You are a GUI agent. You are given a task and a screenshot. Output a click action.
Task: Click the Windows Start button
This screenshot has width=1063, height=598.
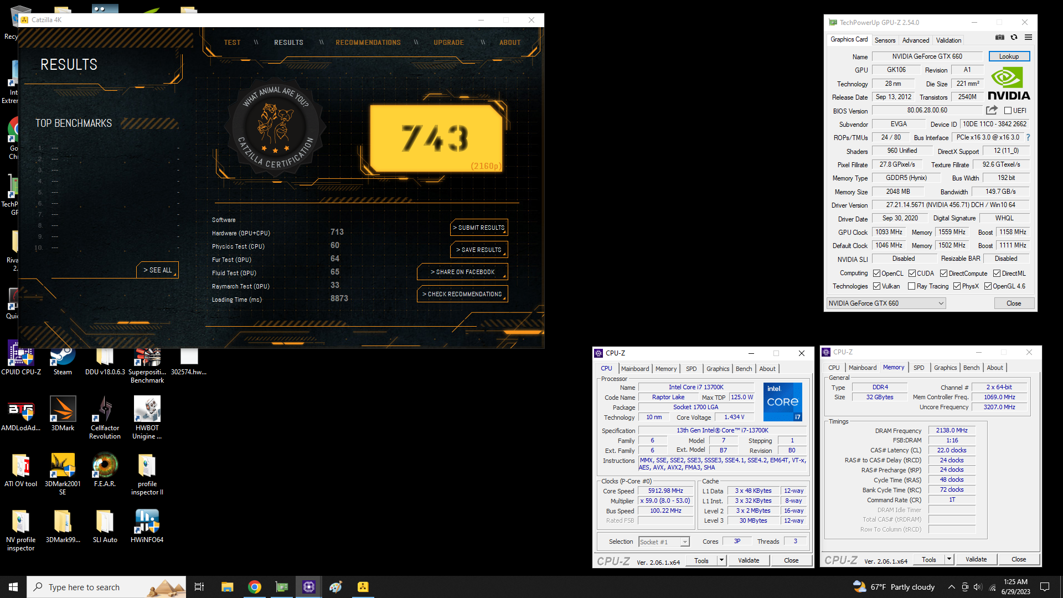13,587
